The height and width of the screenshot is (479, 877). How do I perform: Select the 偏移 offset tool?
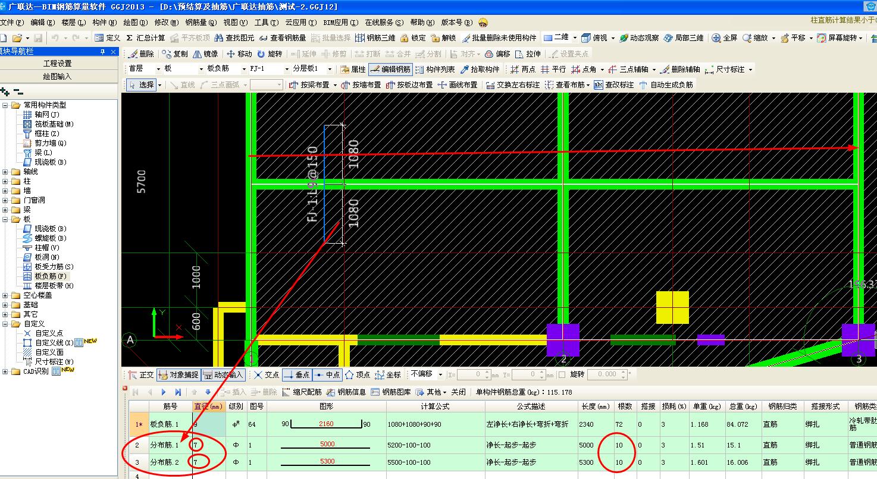point(497,53)
